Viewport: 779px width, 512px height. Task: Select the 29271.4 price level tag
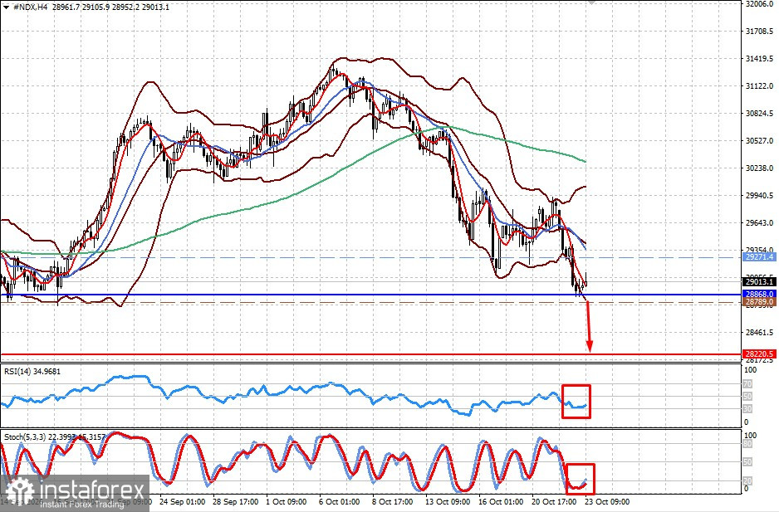(x=760, y=256)
